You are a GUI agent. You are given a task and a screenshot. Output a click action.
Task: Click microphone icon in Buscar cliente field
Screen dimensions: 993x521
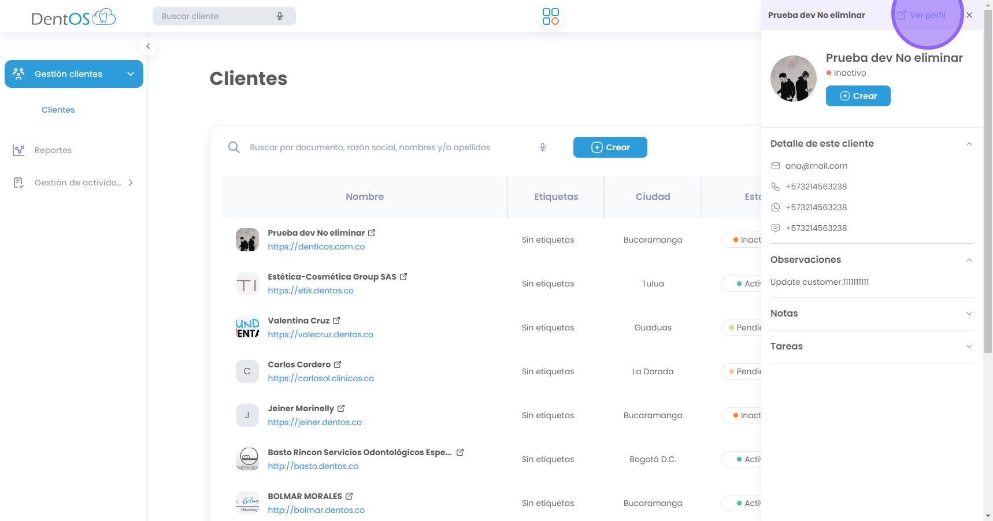[280, 16]
